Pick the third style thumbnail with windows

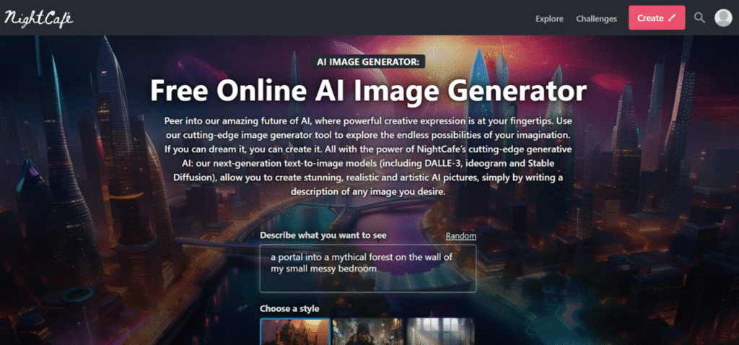(x=440, y=331)
